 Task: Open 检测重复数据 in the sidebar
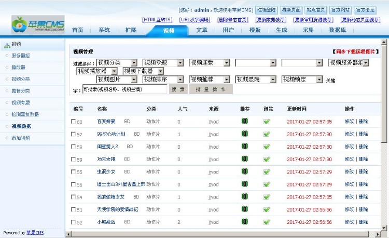[x=25, y=114]
